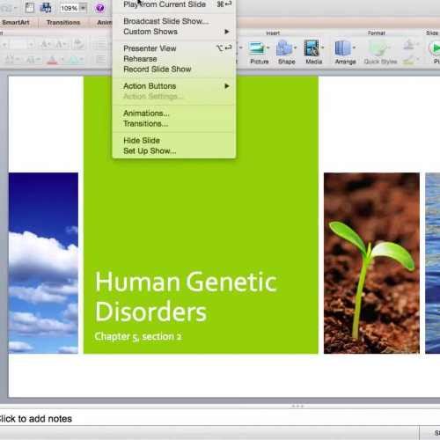Image resolution: width=440 pixels, height=440 pixels.
Task: Click the clear formatting icon
Action: pos(78,44)
